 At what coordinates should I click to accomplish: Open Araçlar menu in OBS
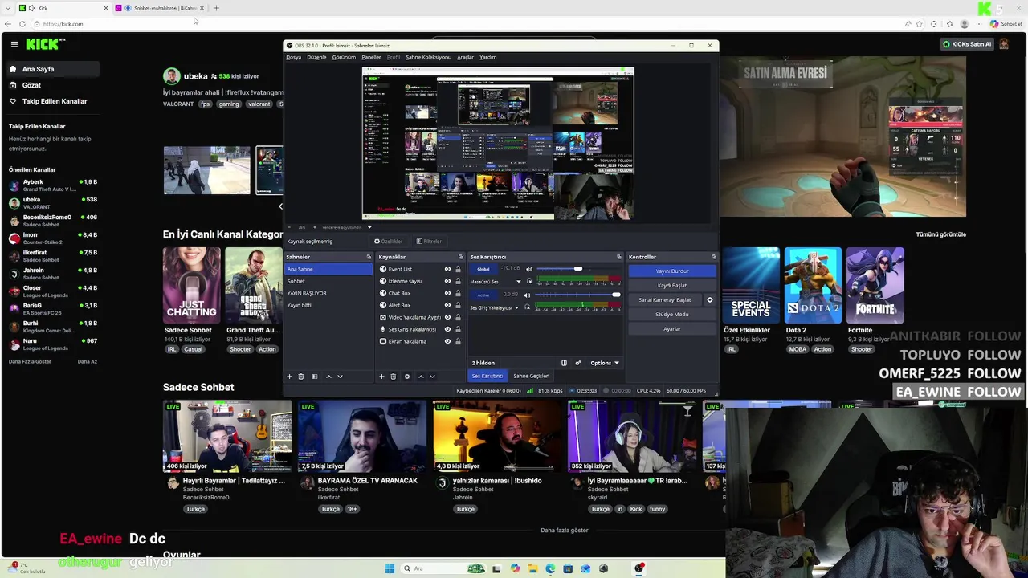465,57
